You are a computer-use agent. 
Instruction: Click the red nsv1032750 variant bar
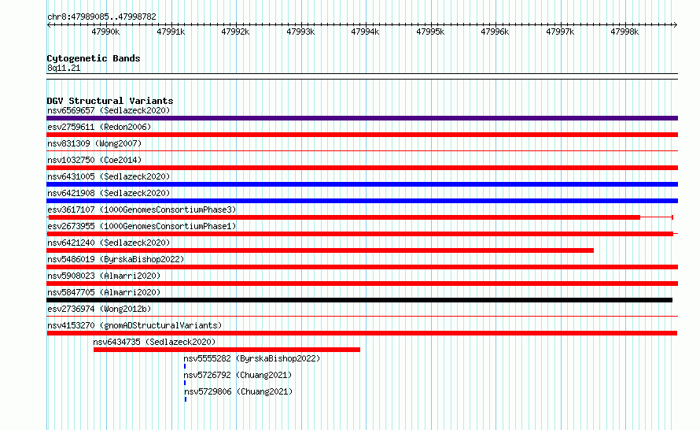(x=362, y=168)
